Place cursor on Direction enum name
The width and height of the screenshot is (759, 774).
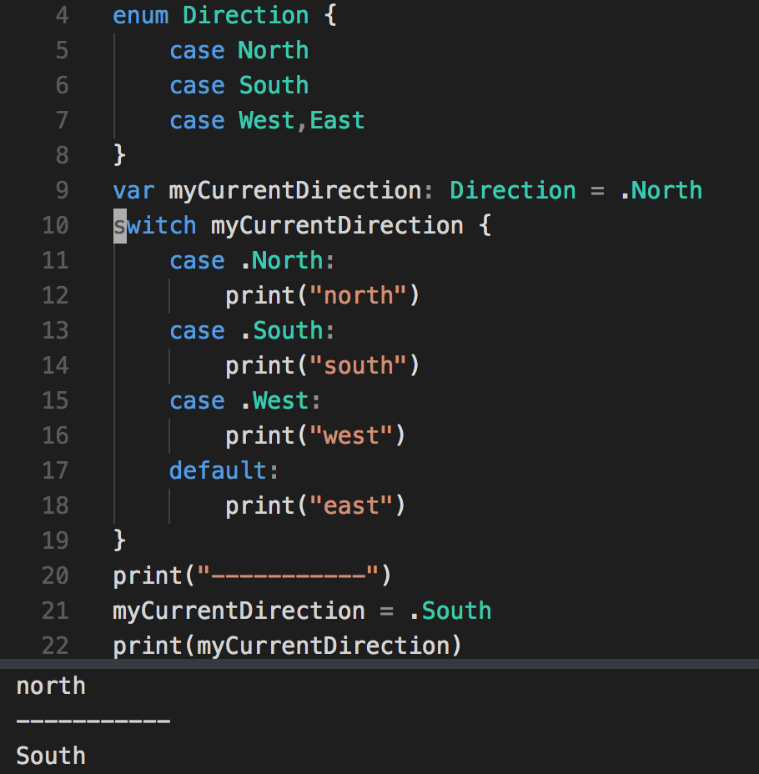click(246, 15)
